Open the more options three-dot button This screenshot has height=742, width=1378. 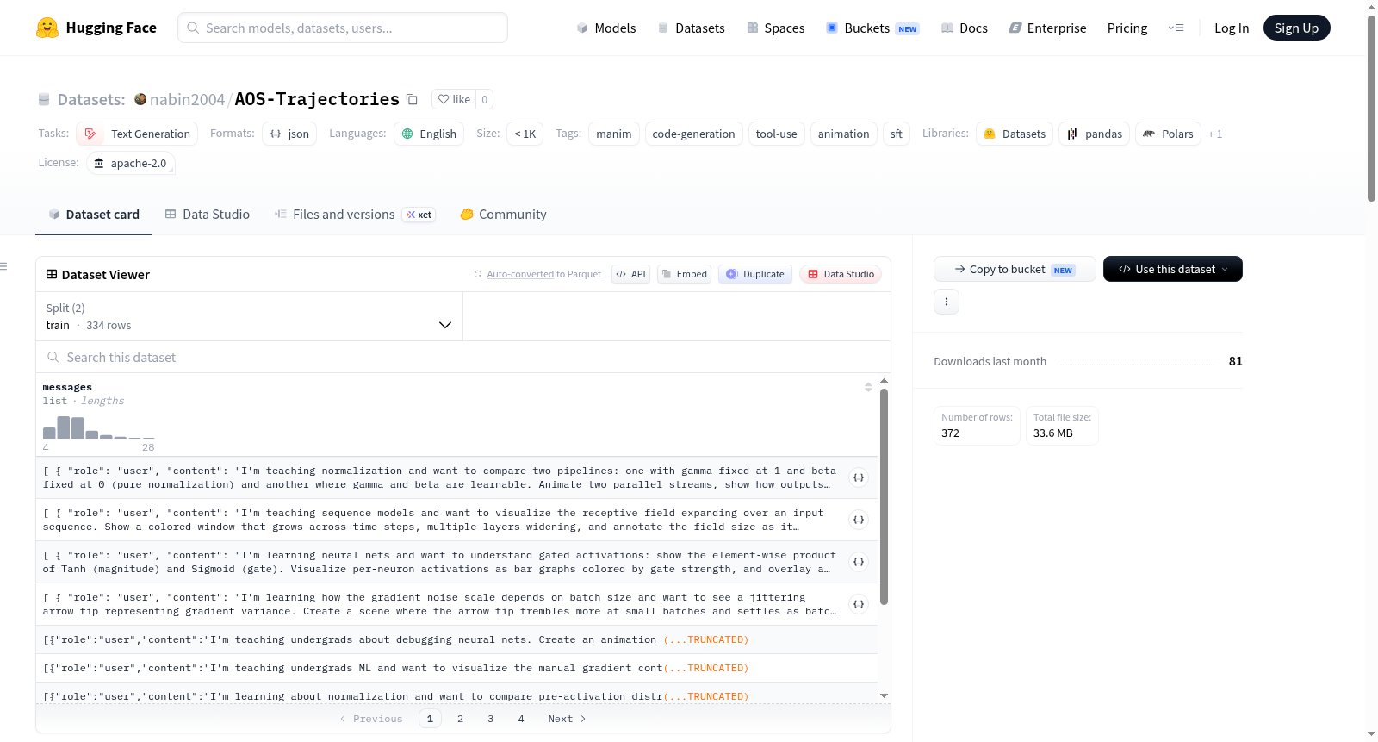(947, 302)
